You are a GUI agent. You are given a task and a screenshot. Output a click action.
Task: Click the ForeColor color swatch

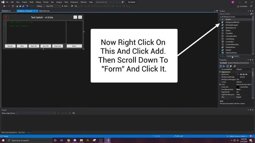pos(237,87)
